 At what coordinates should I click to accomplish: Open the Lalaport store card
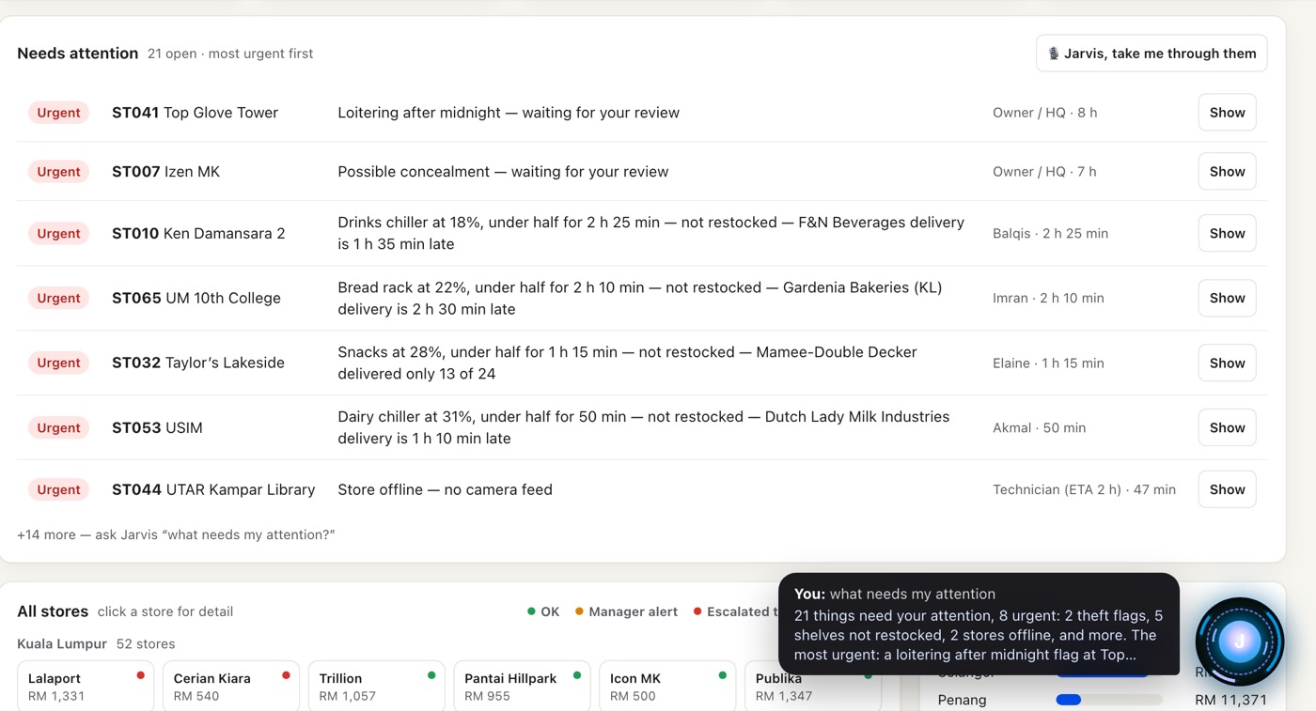tap(86, 687)
